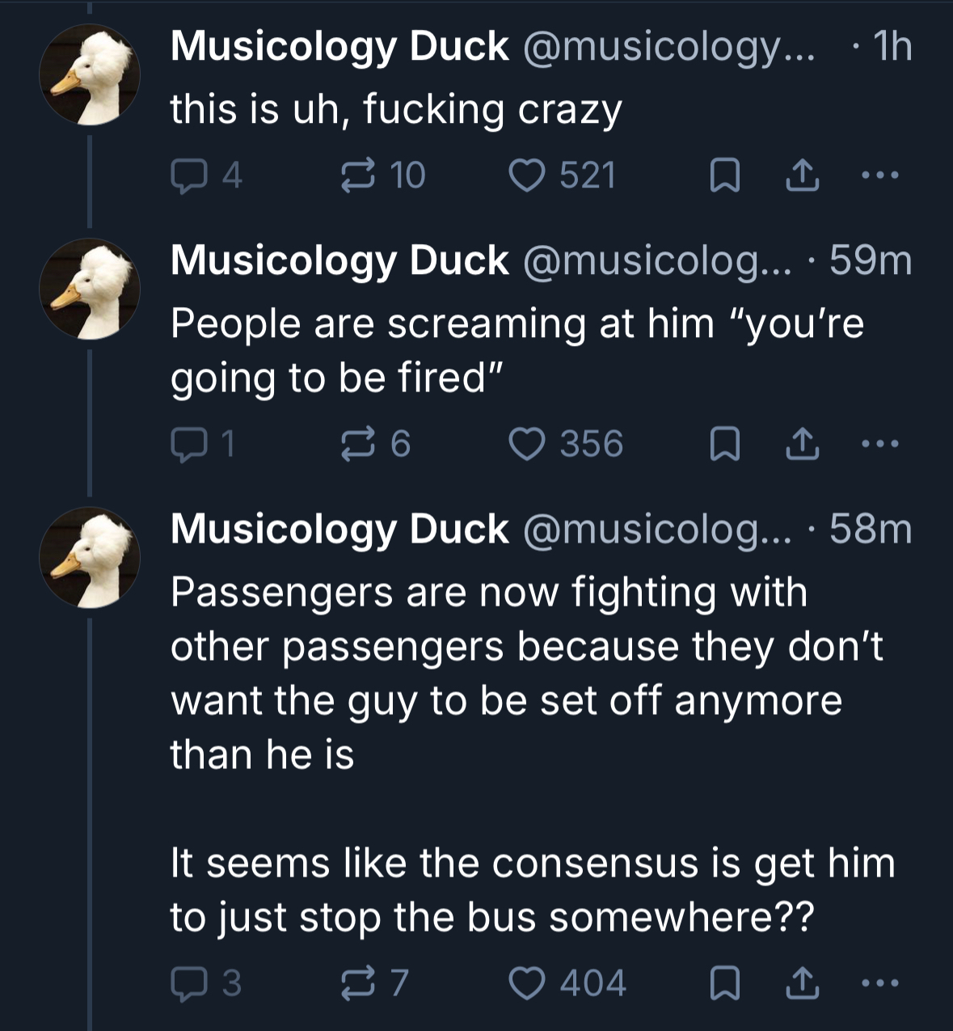The image size is (953, 1031).
Task: Retweet the "fucking crazy" tweet
Action: point(358,175)
